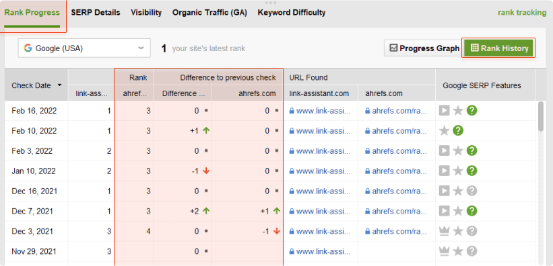Select the Dec 7, 2021 check date cell
553x266 pixels.
(36, 211)
